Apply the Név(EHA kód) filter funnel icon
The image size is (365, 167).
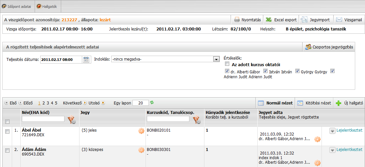pos(72,120)
